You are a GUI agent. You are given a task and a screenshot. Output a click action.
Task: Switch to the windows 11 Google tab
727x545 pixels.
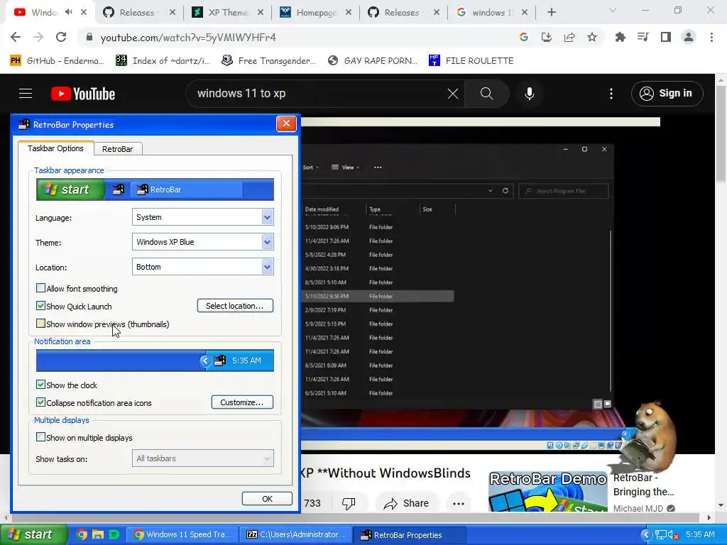point(492,13)
